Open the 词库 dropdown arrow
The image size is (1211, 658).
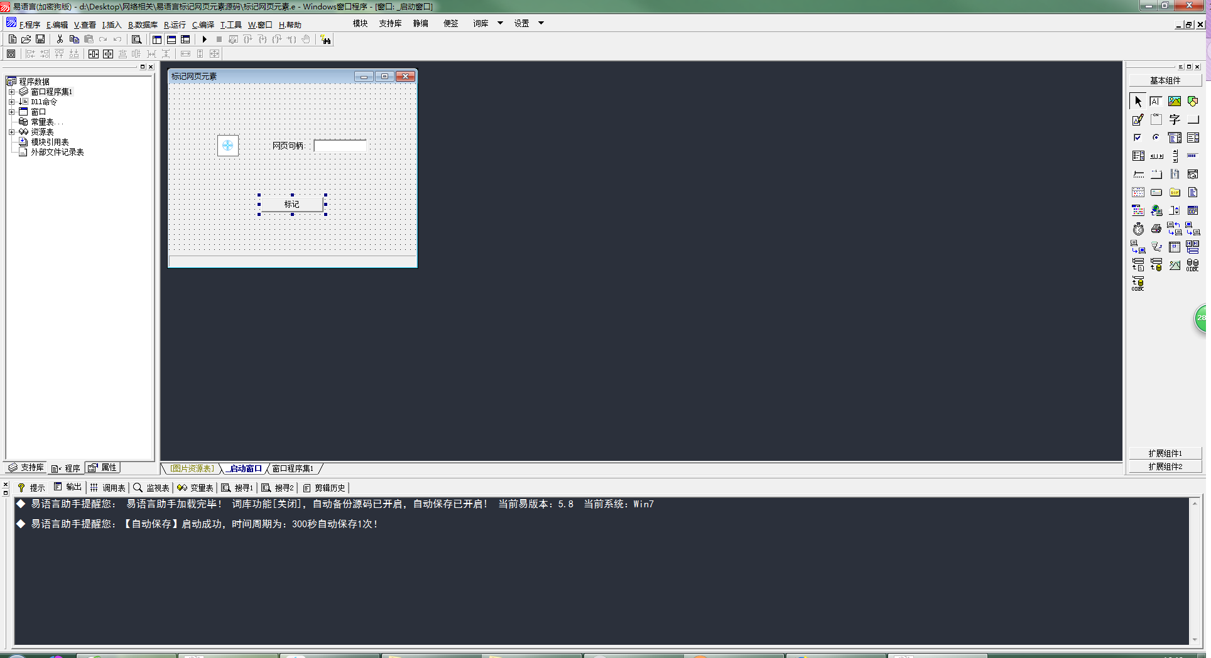click(x=501, y=23)
